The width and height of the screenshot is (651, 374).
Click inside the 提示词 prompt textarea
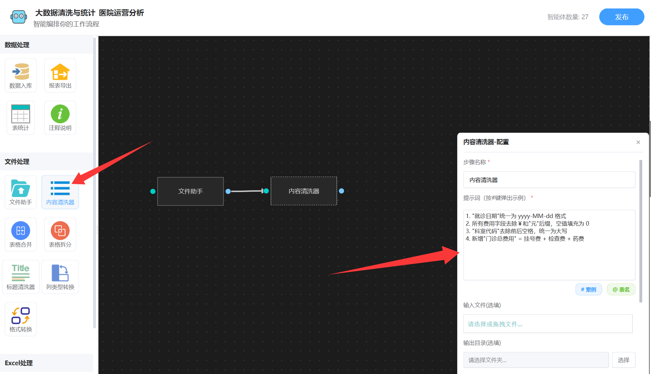coord(549,245)
